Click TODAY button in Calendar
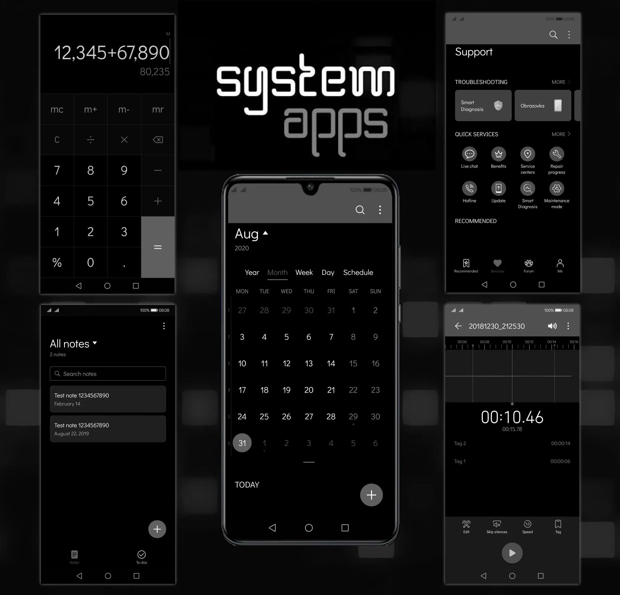Screen dimensions: 620x595 [247, 485]
